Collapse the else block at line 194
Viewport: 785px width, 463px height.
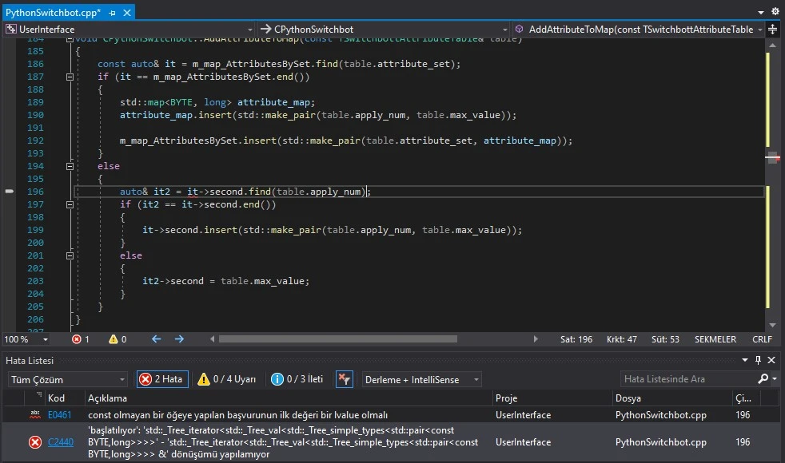tap(70, 166)
